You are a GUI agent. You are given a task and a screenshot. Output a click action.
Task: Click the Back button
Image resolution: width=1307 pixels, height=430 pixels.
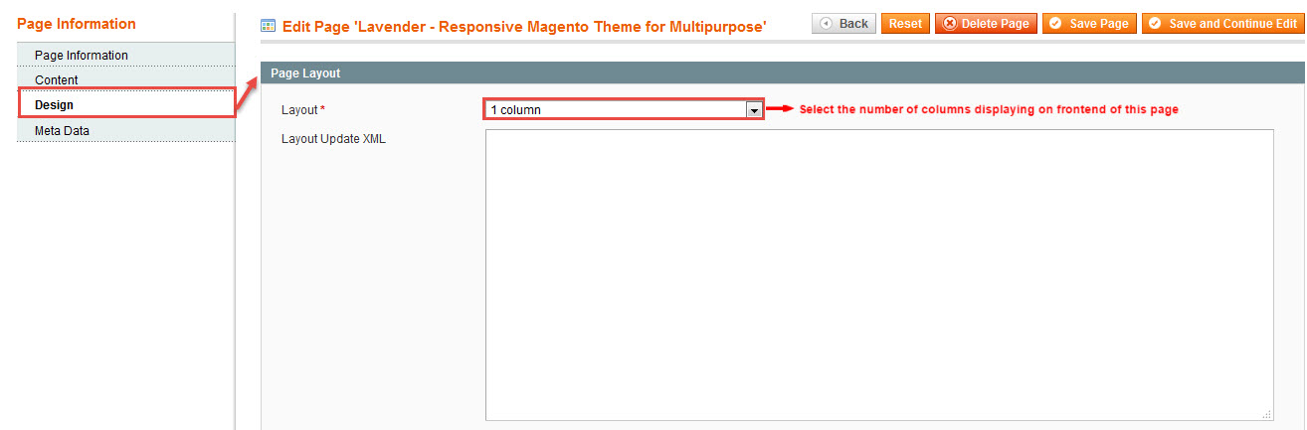tap(843, 24)
